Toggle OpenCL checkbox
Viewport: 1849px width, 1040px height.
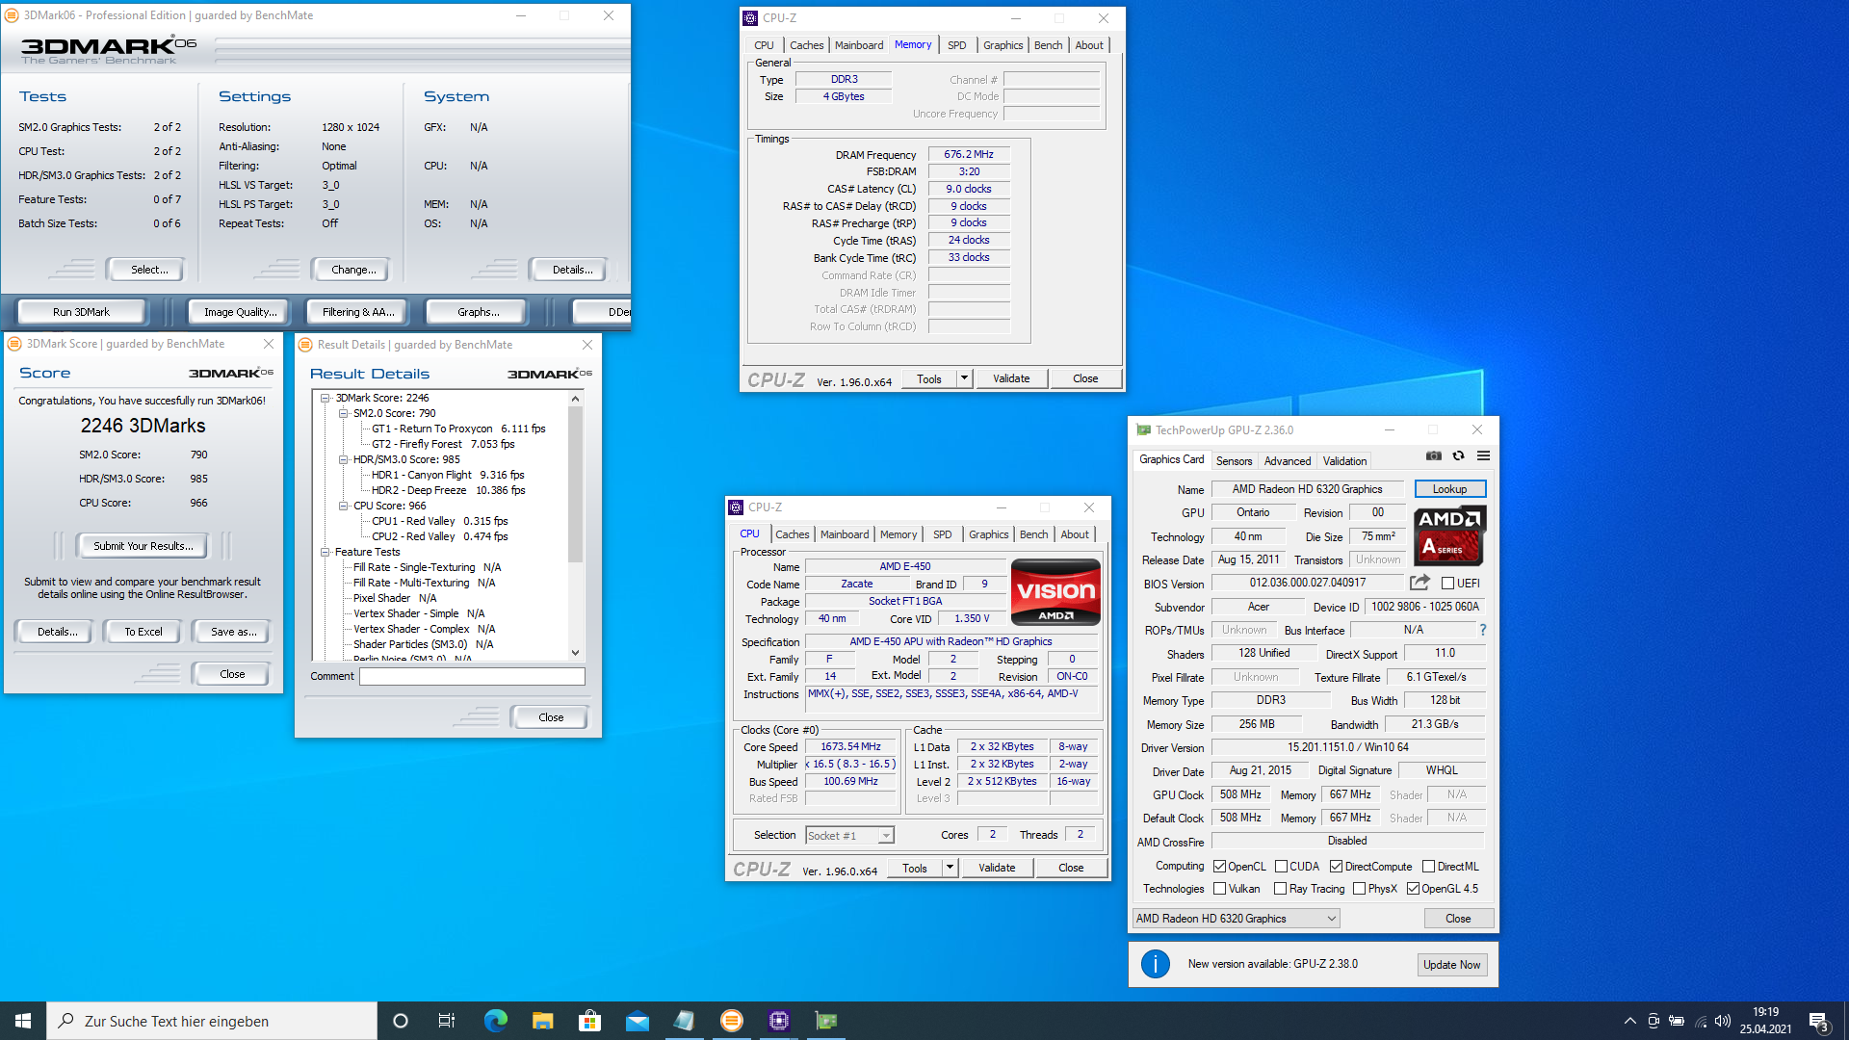(1219, 867)
